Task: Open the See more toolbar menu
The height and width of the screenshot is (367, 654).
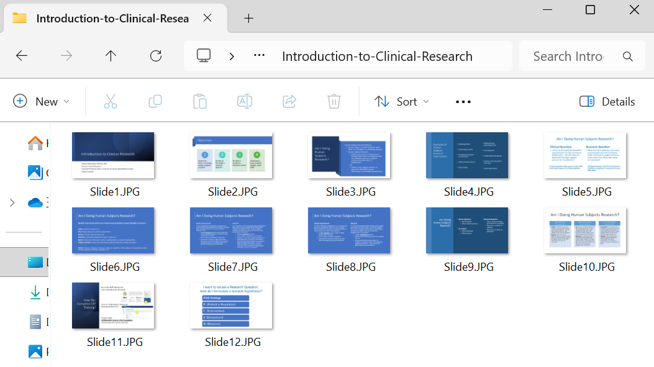Action: click(x=463, y=101)
